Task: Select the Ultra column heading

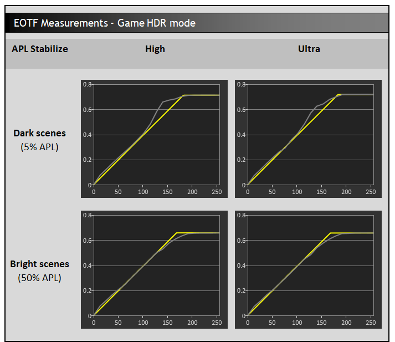Action: [309, 49]
